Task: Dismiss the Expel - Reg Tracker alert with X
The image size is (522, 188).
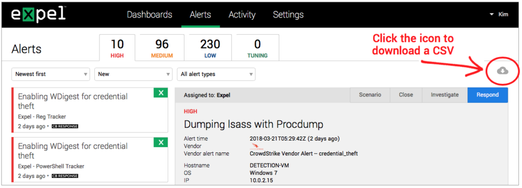Action: click(161, 93)
